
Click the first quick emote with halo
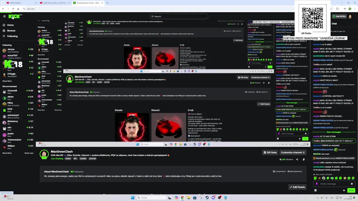pyautogui.click(x=315, y=178)
